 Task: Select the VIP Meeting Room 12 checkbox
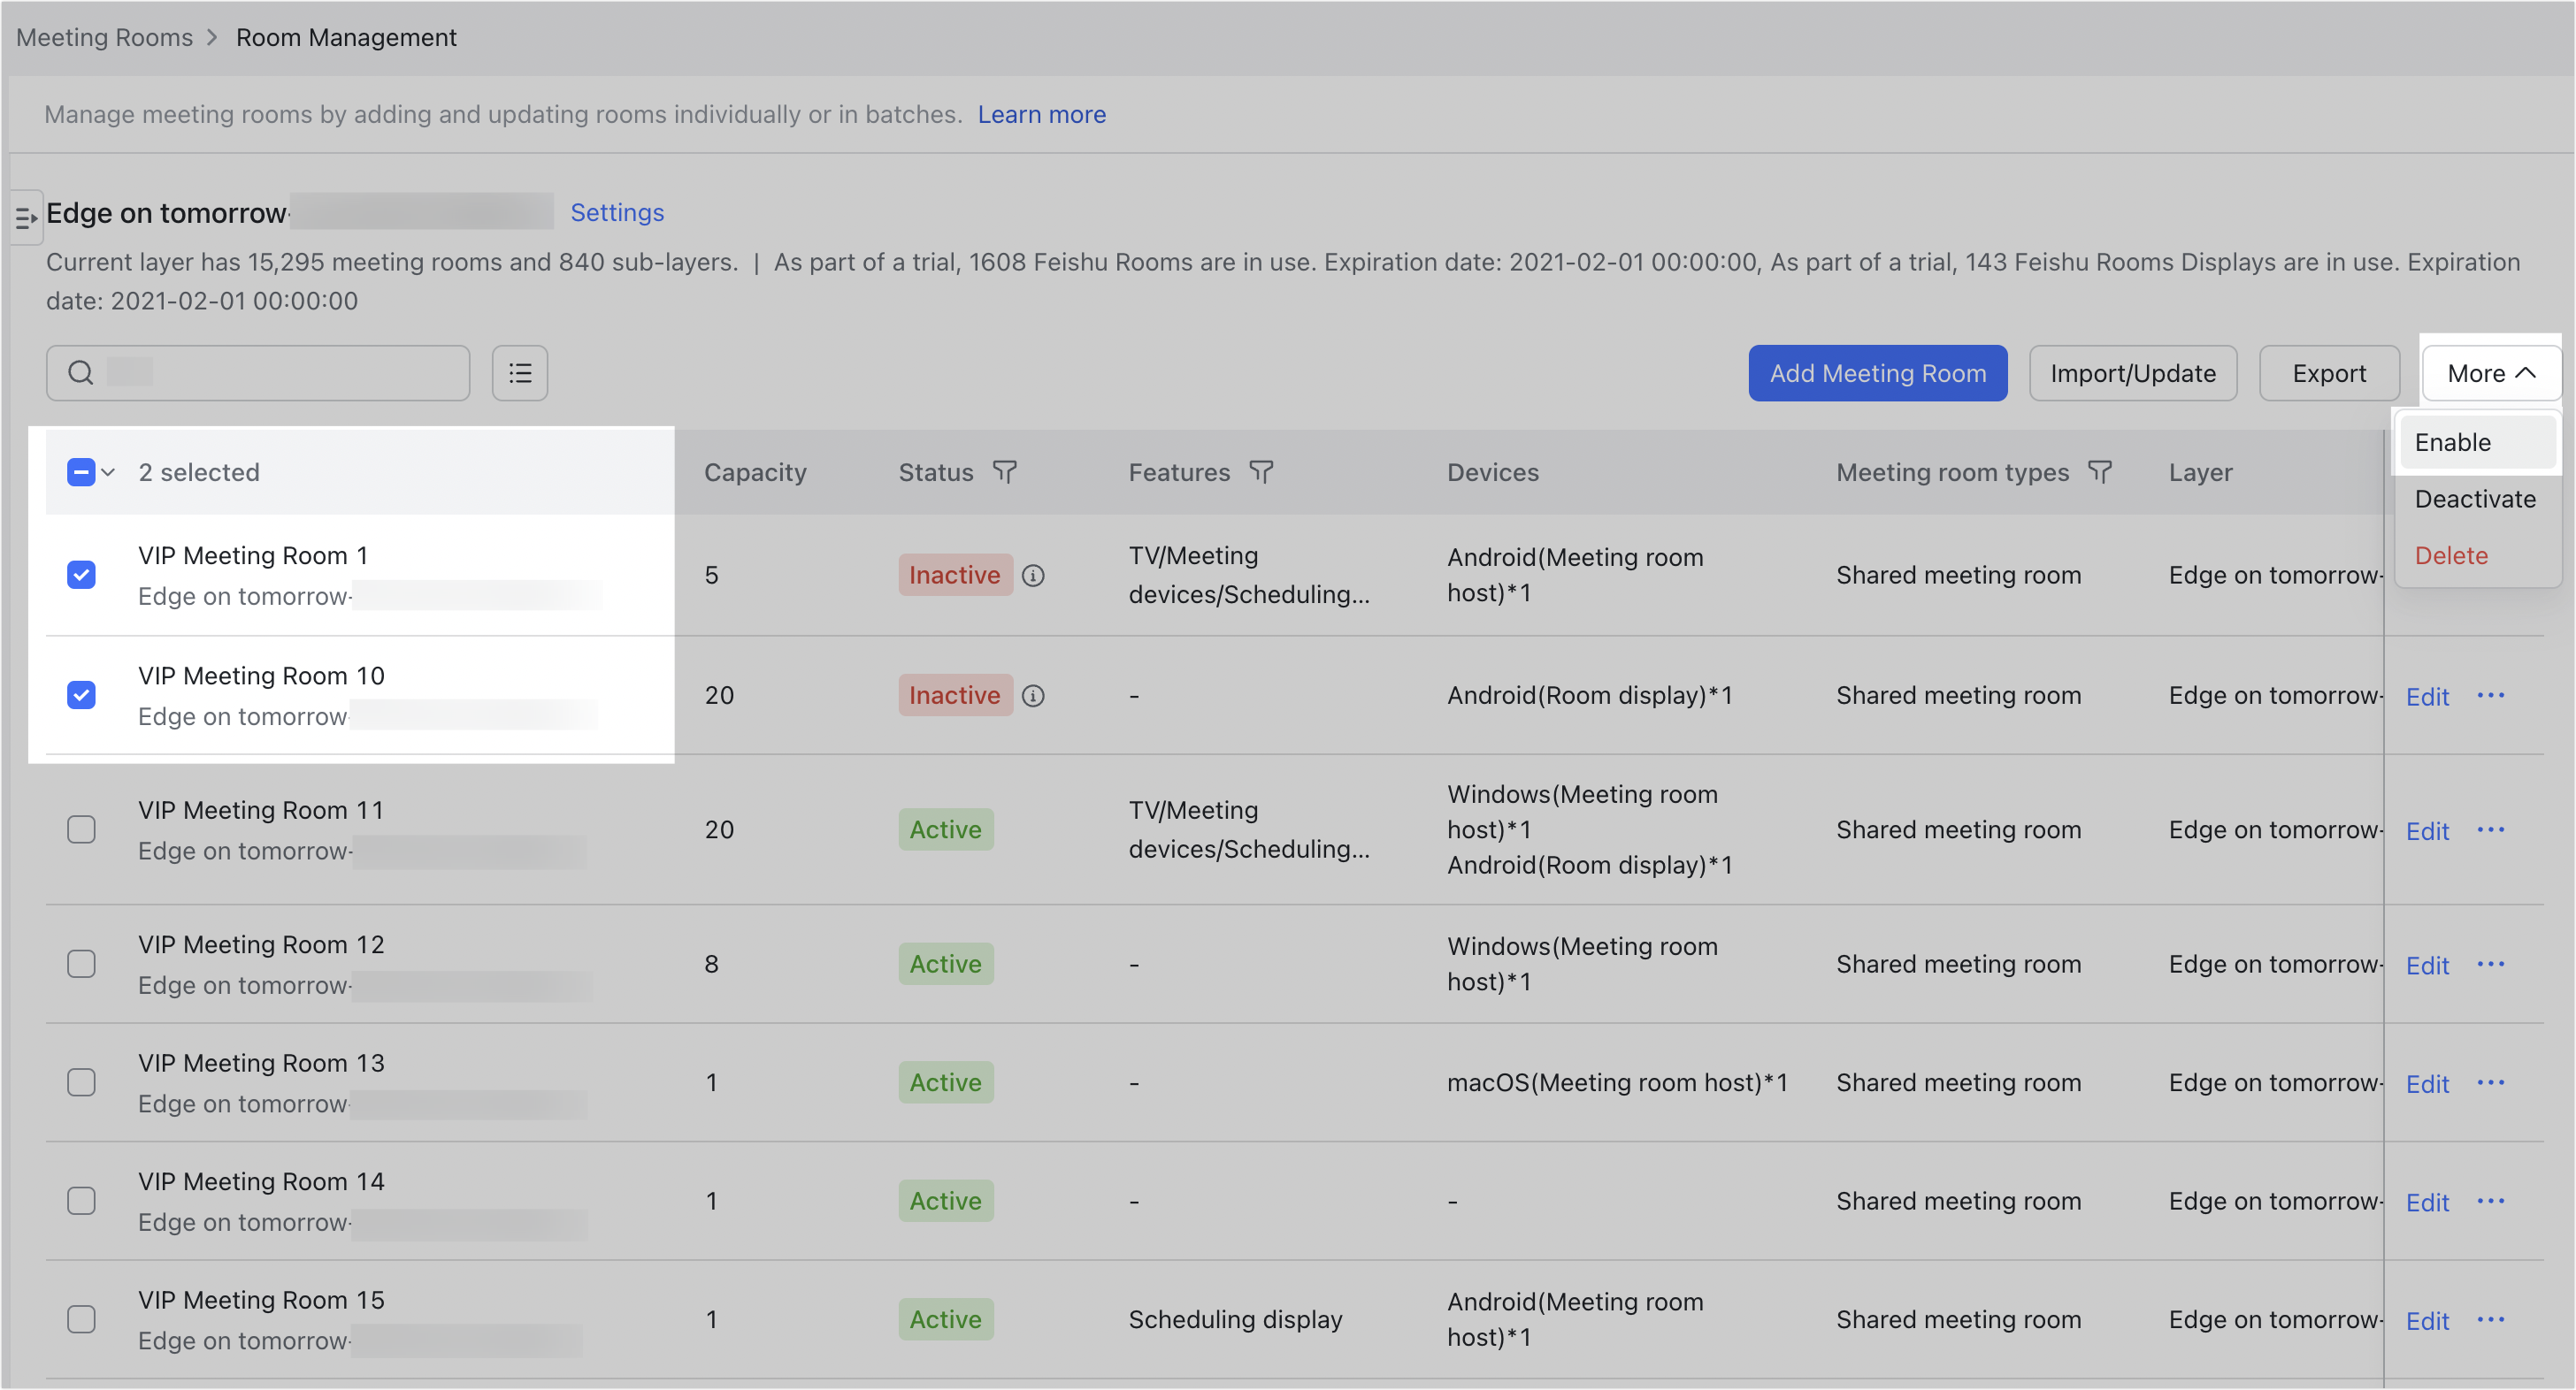coord(81,963)
